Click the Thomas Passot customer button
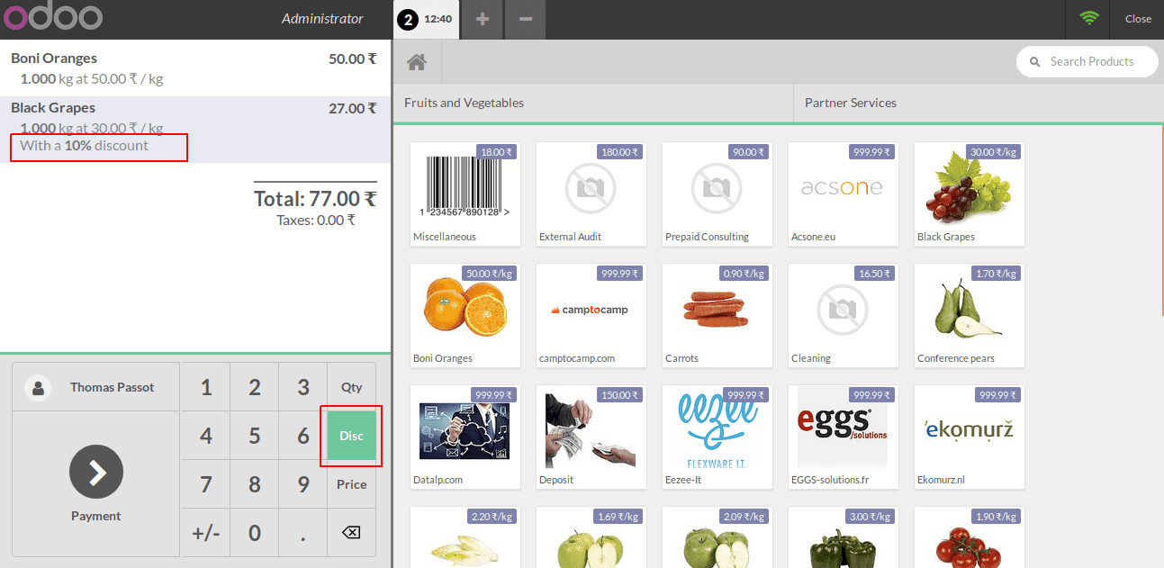The image size is (1164, 568). point(95,388)
